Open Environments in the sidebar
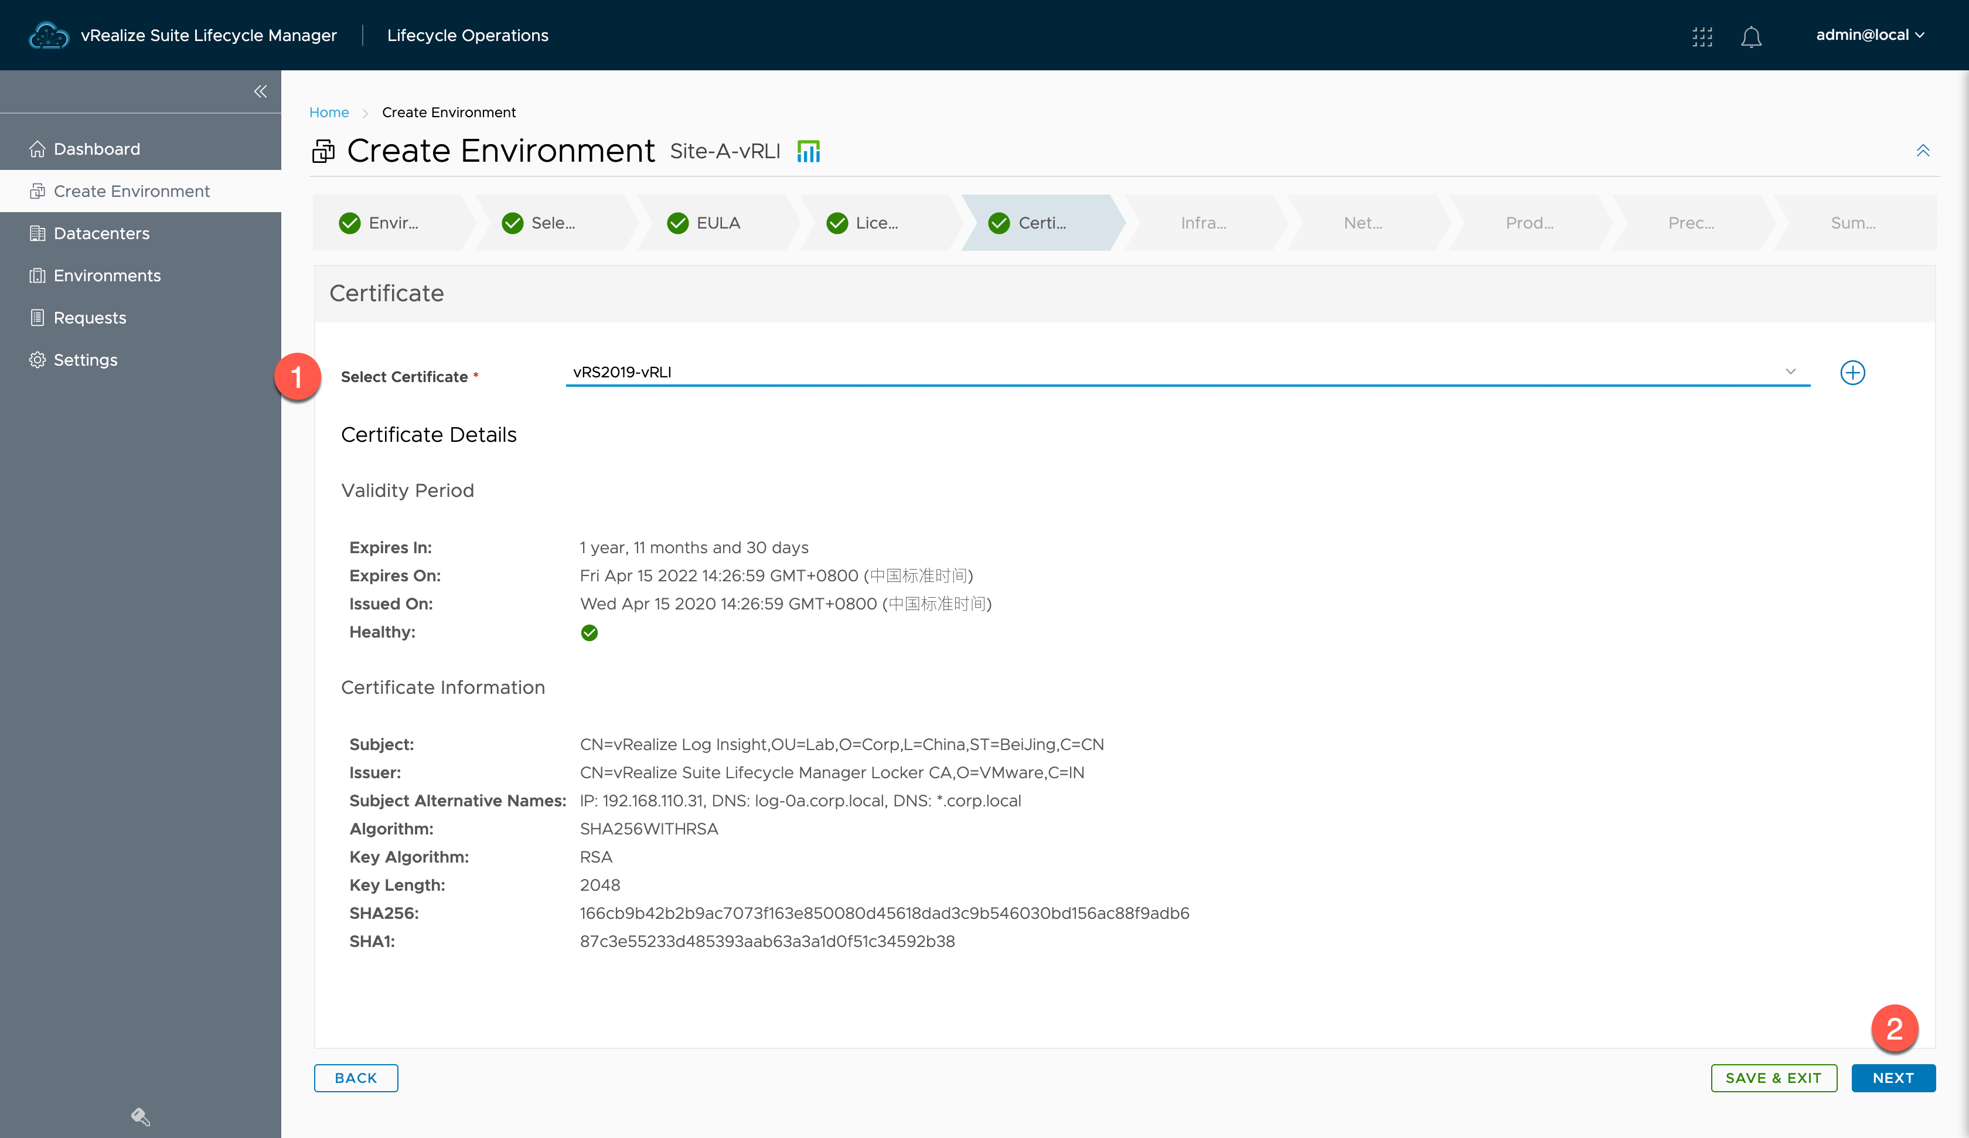1969x1138 pixels. (x=141, y=275)
